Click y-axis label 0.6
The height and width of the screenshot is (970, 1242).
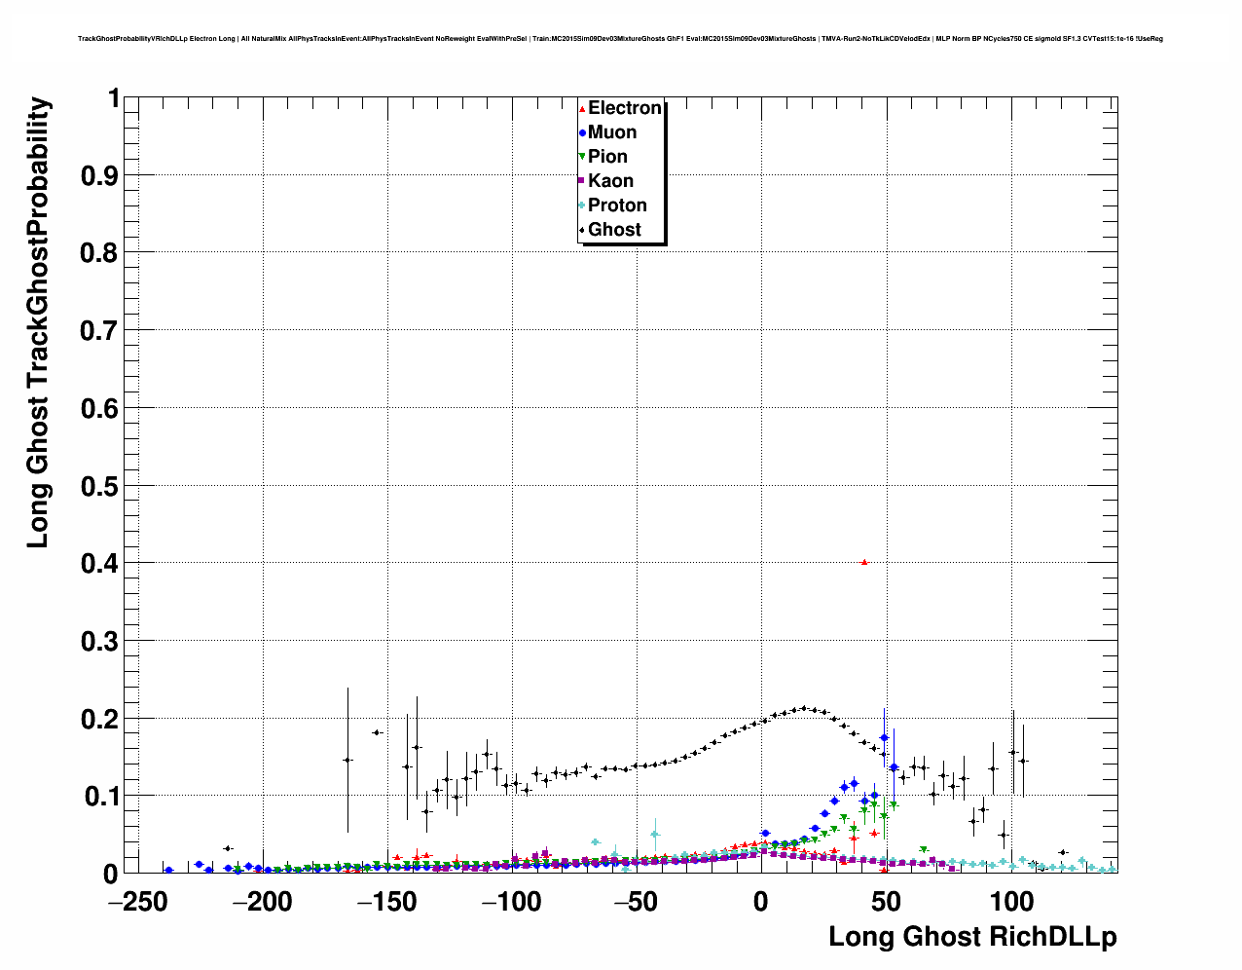click(101, 408)
